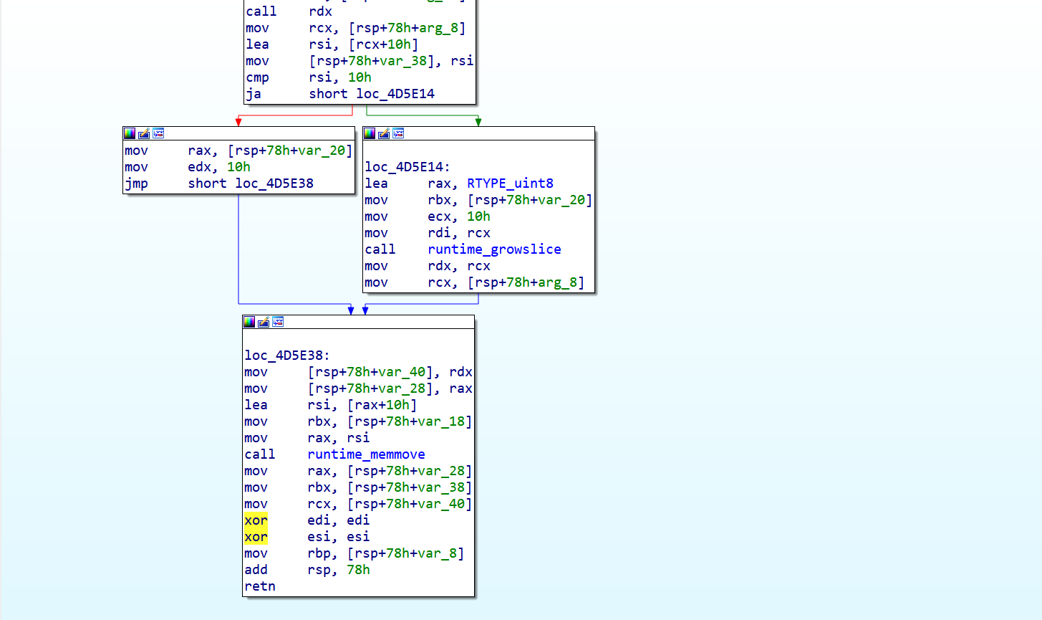Select lea rsi, [rax+10h] line
Image resolution: width=1042 pixels, height=620 pixels.
(x=331, y=405)
